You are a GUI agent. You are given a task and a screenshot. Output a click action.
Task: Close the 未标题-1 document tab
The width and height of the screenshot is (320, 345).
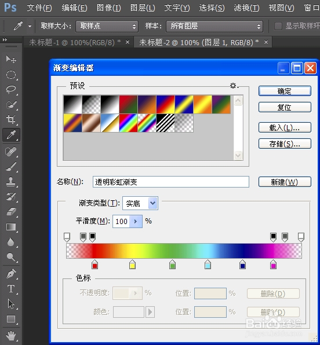128,42
